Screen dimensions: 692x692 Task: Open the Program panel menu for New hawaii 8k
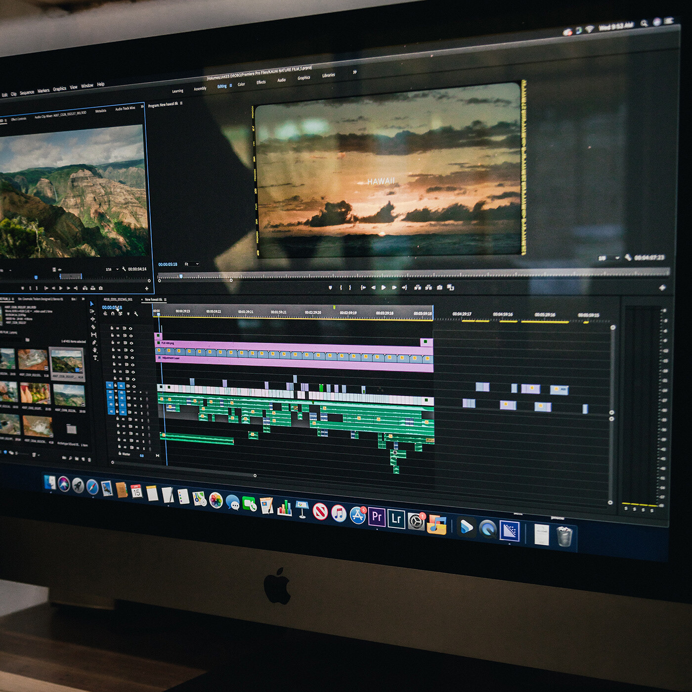[181, 104]
